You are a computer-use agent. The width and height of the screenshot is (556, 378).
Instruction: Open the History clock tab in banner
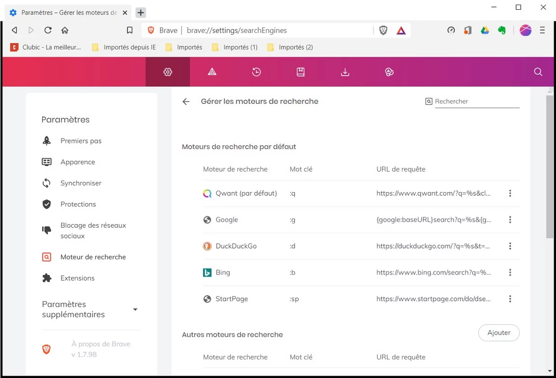(x=256, y=72)
